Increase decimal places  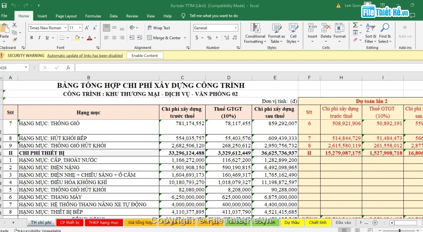point(227,38)
